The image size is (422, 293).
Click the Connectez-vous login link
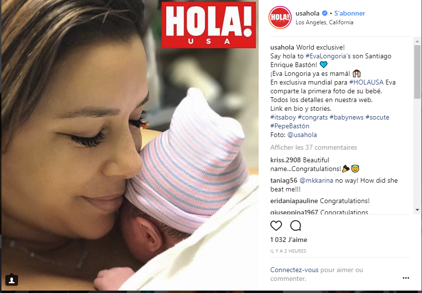coord(294,270)
